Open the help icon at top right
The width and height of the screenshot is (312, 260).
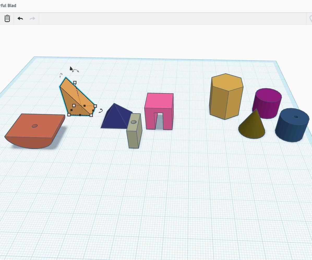tap(310, 18)
